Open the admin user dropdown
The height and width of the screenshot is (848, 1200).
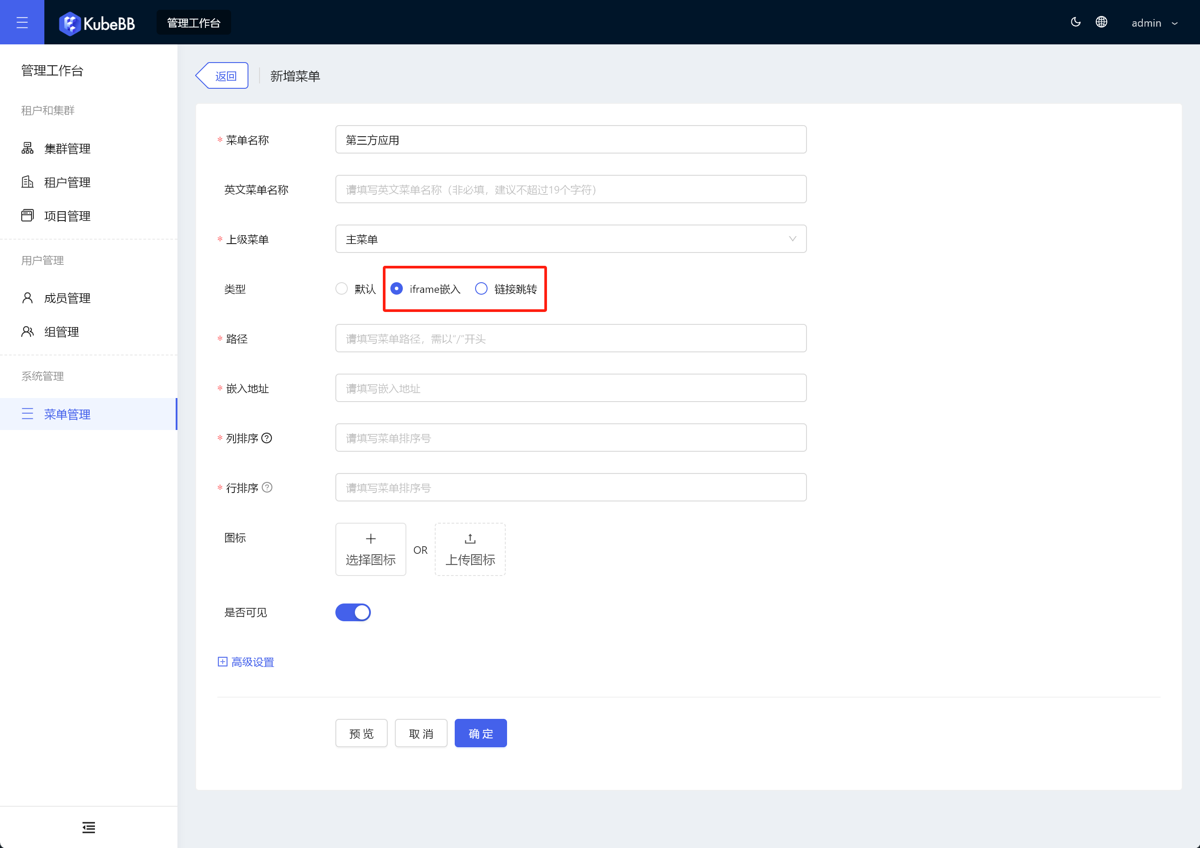1155,23
